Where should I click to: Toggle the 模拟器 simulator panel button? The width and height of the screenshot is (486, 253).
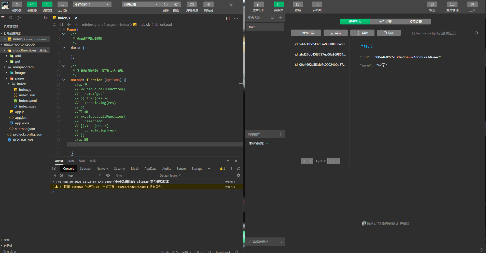[x=17, y=4]
